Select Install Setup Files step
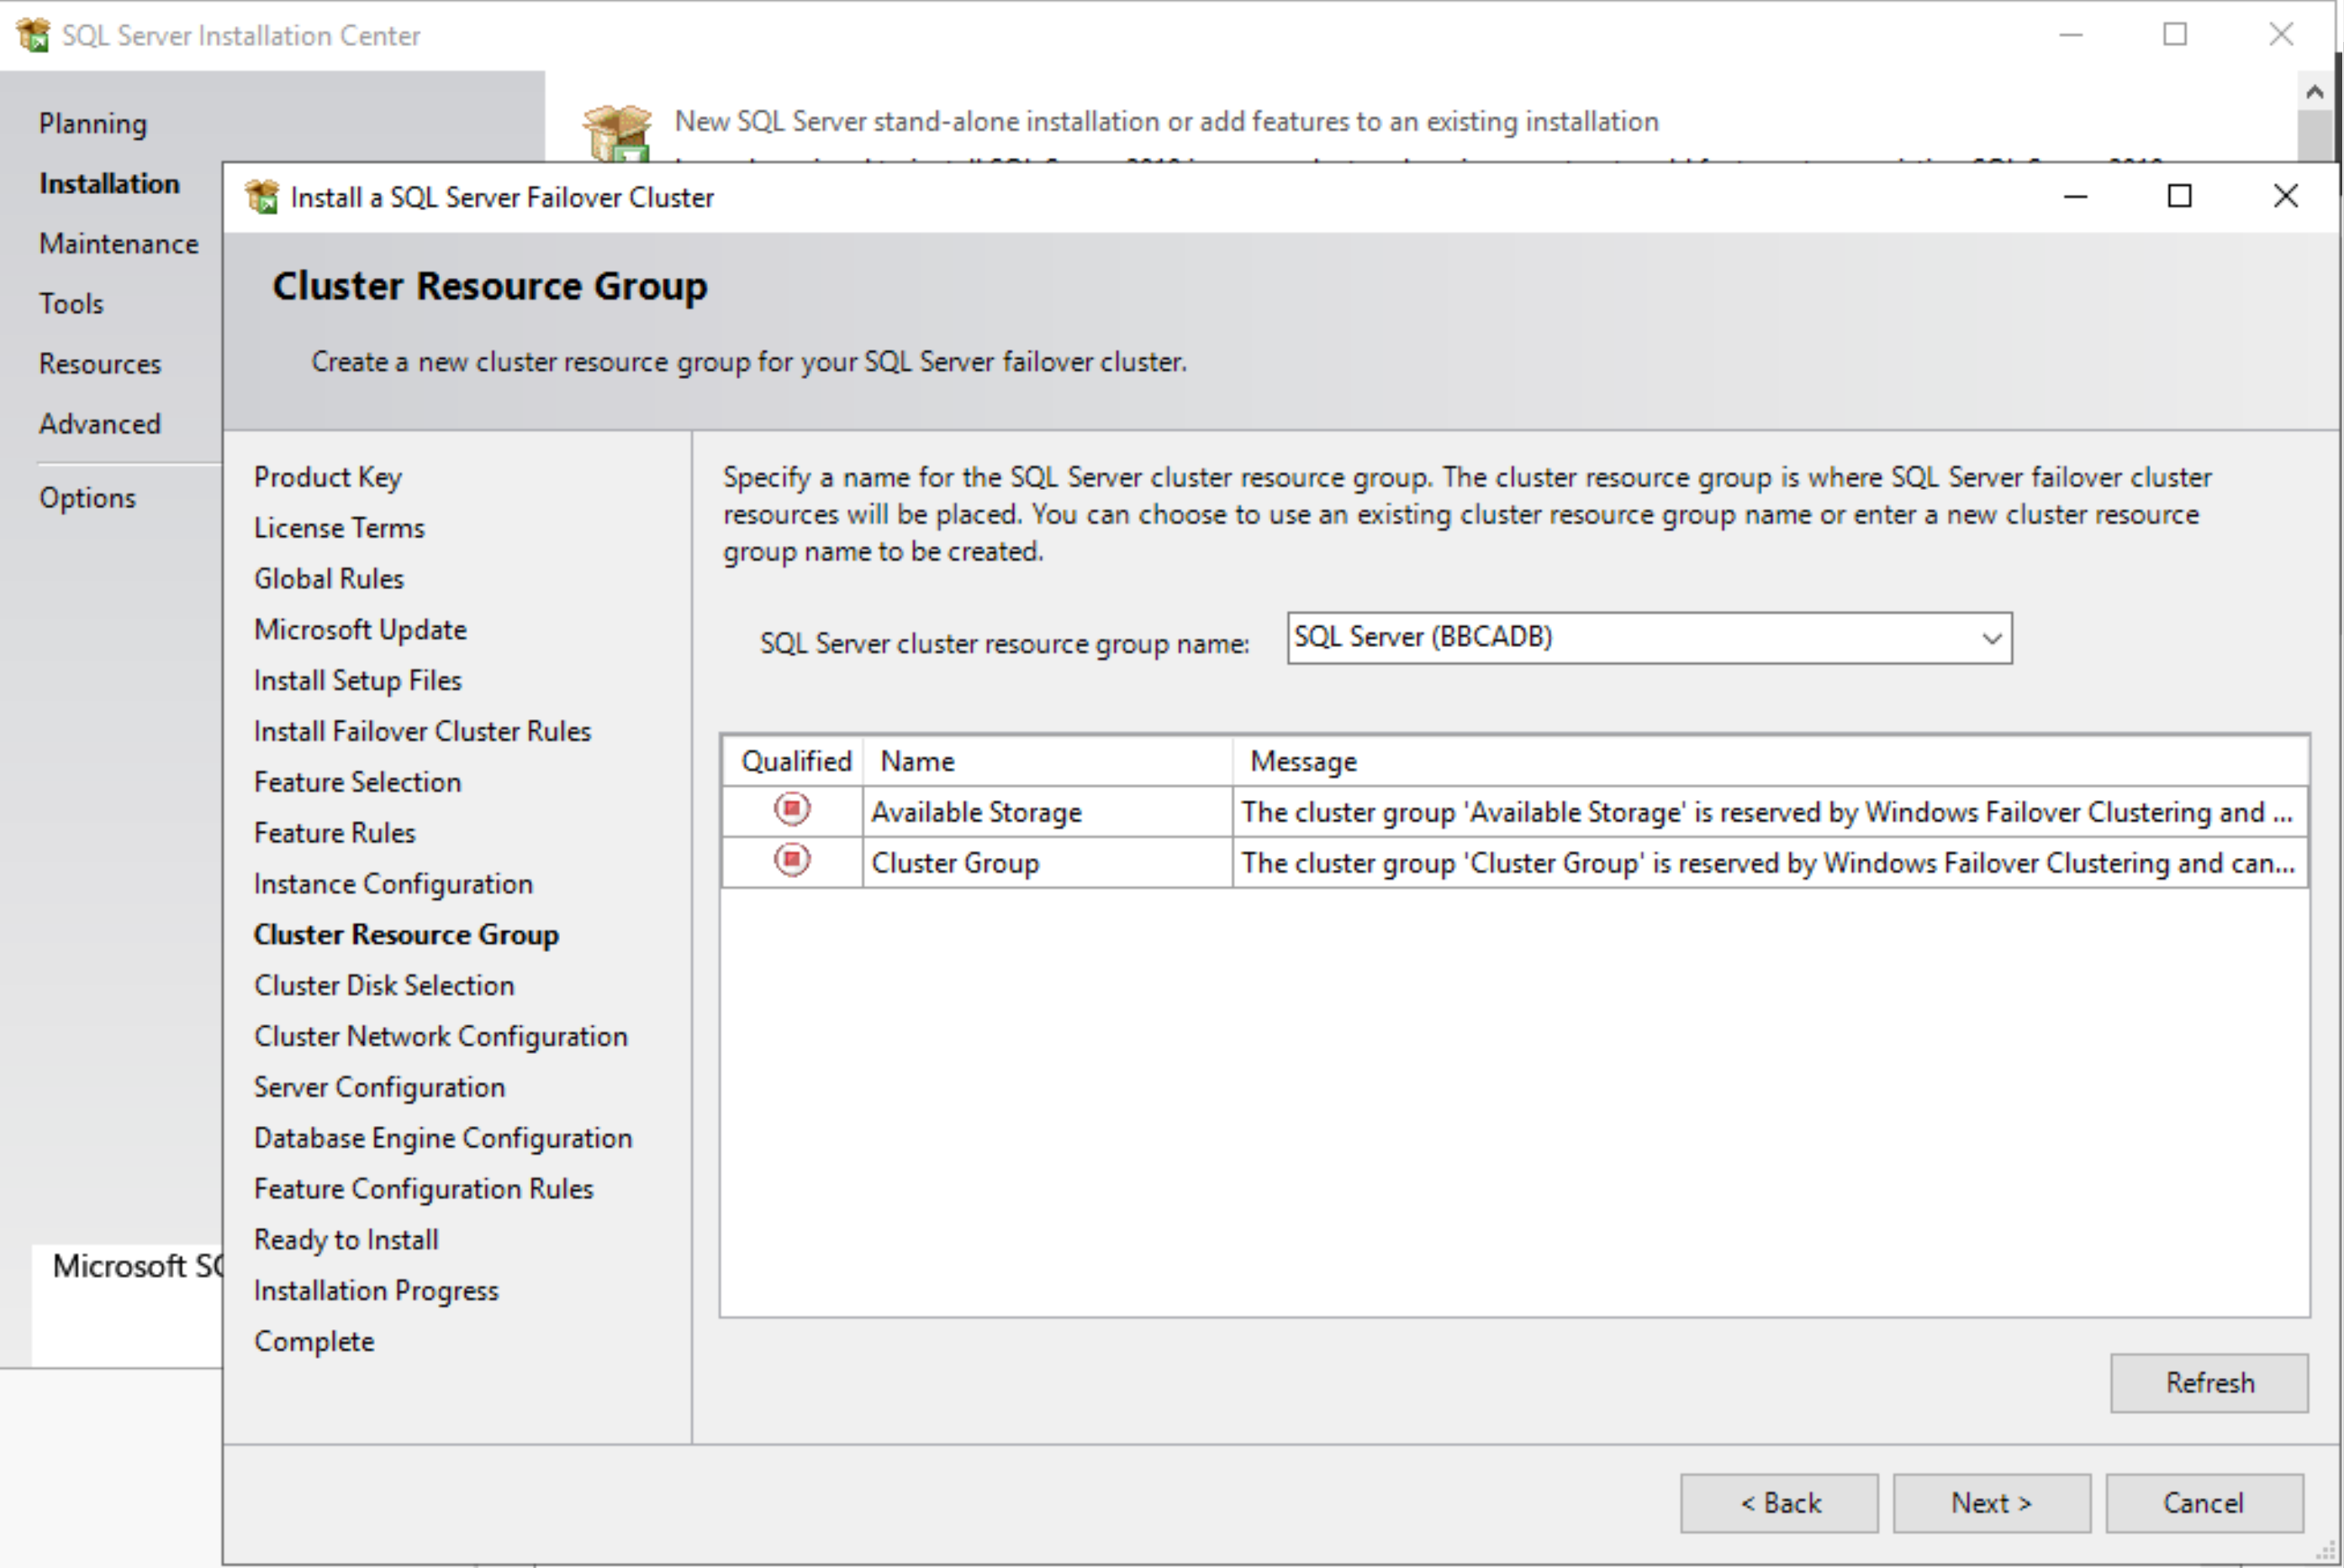 click(x=357, y=681)
